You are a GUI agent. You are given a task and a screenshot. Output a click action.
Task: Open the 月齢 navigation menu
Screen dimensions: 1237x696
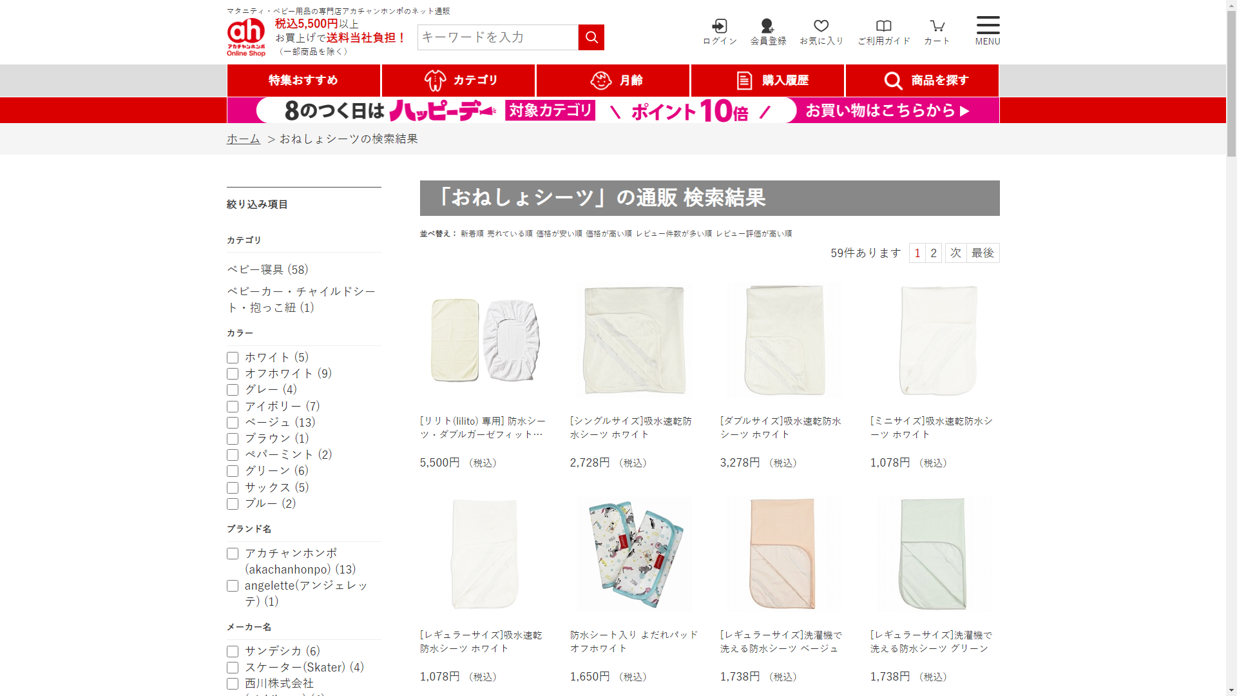[613, 81]
